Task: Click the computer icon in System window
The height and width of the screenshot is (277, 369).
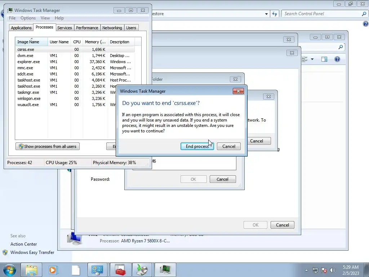Action: pos(75,239)
